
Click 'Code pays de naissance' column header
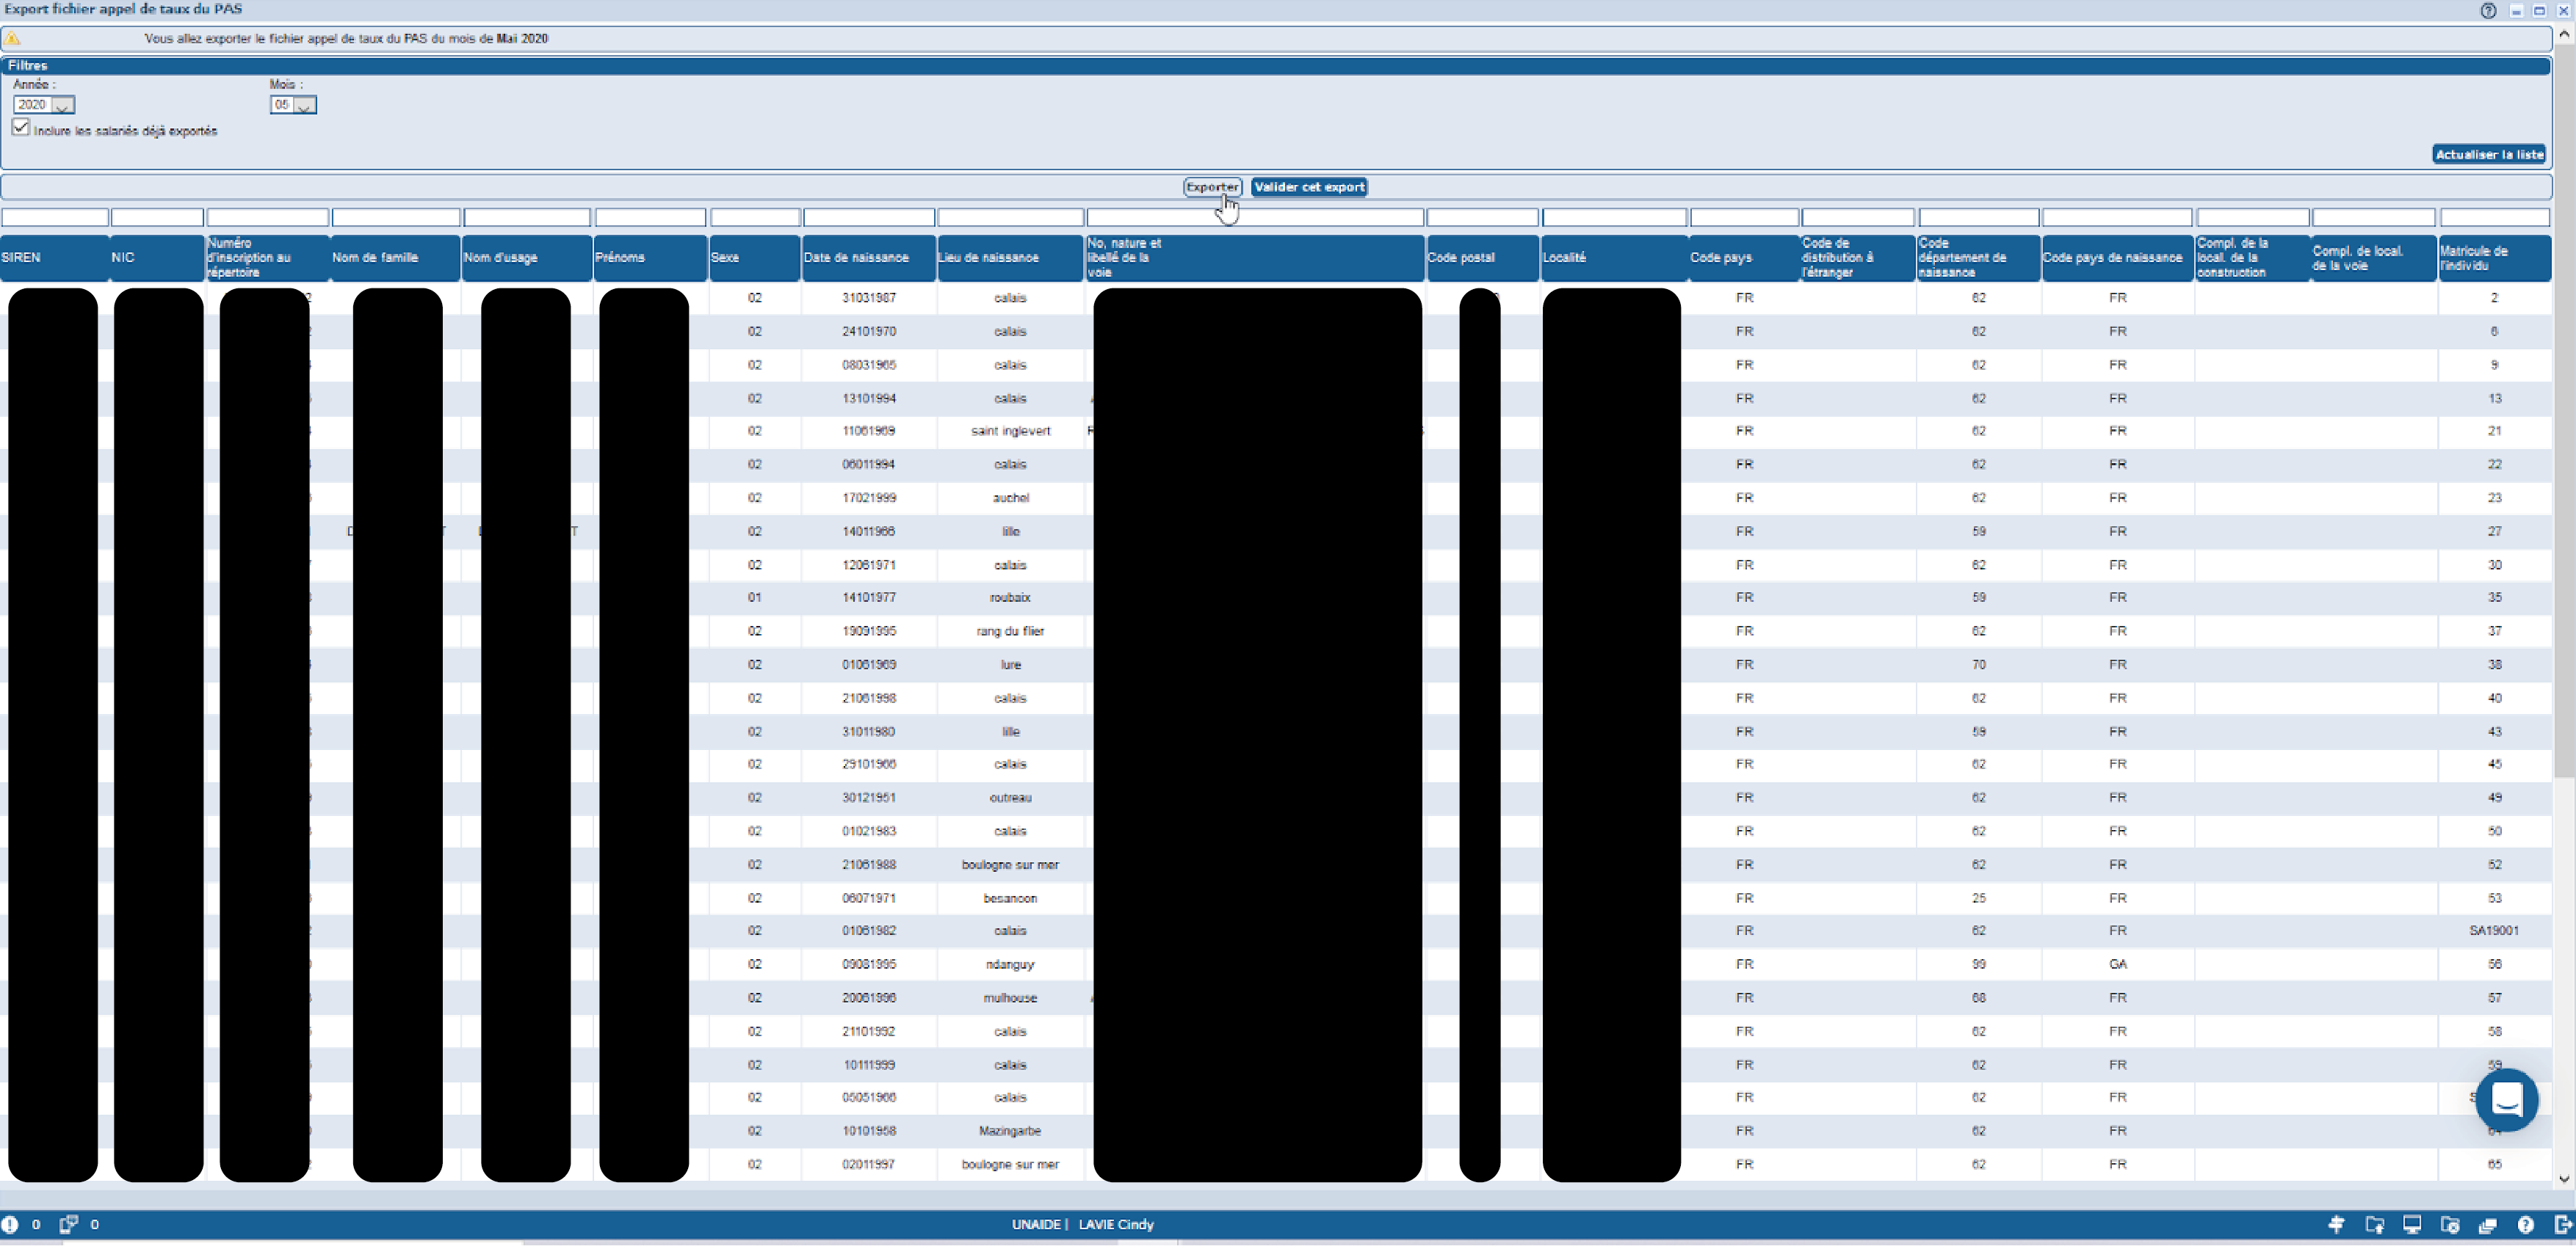[2117, 258]
